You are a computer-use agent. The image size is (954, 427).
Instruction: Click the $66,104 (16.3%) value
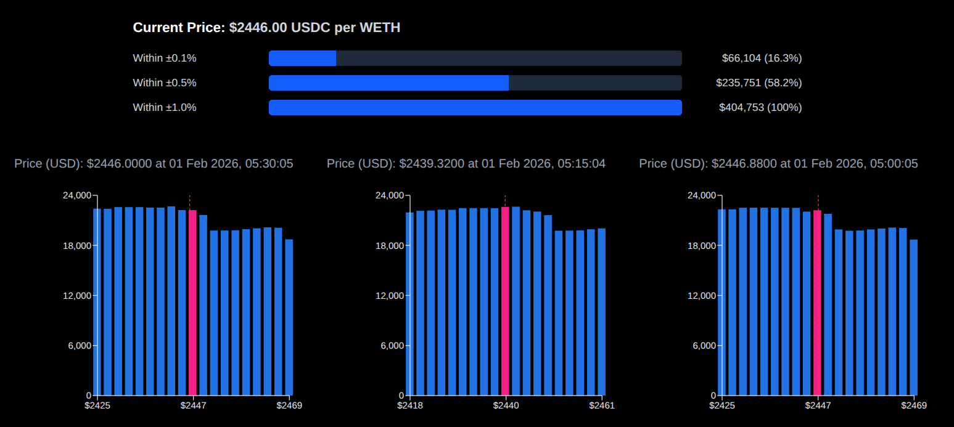tap(762, 59)
